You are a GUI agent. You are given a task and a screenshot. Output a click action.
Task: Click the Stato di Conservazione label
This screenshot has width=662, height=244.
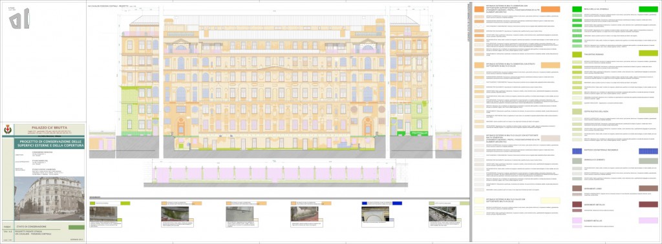click(32, 227)
